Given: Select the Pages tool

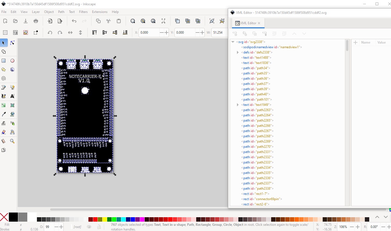Looking at the screenshot, I should (4, 150).
